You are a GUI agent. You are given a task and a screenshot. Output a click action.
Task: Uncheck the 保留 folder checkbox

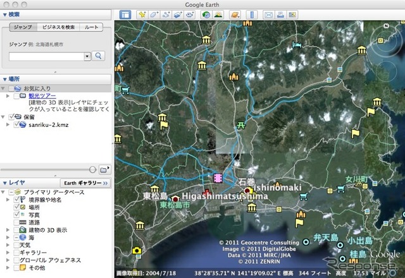coord(11,117)
